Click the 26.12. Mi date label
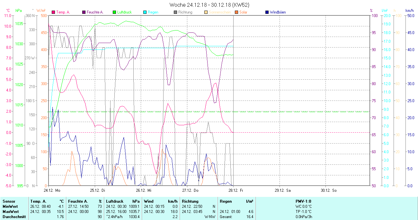 click(x=144, y=190)
